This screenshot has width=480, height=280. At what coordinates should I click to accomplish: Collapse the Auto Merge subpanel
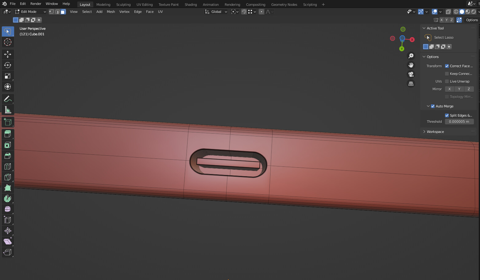pyautogui.click(x=428, y=106)
